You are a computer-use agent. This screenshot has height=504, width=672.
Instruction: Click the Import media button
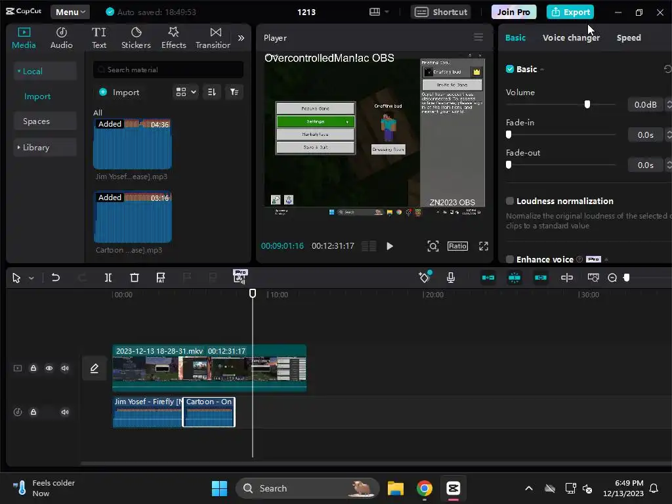coord(119,92)
